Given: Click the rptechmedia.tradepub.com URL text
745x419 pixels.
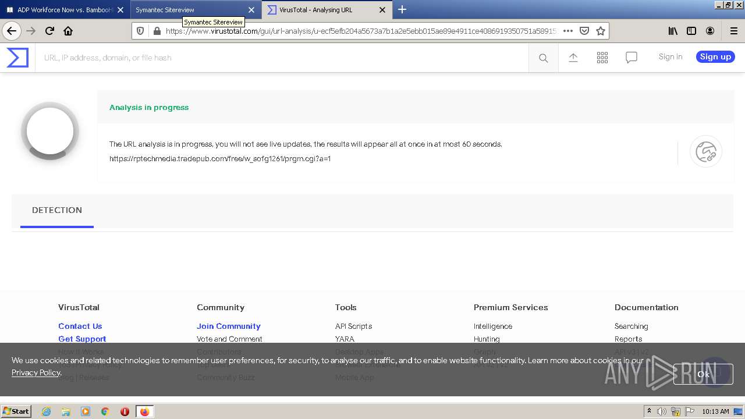Looking at the screenshot, I should [x=220, y=158].
